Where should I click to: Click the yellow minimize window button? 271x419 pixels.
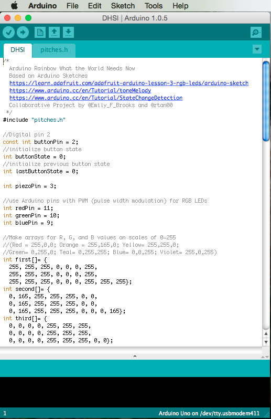tap(18, 18)
